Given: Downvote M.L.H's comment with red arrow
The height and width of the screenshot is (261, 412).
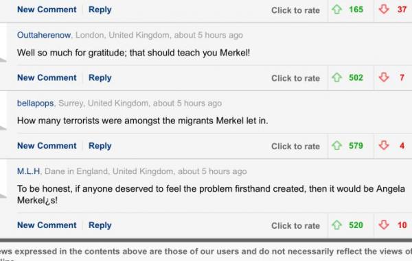Looking at the screenshot, I should tap(384, 225).
